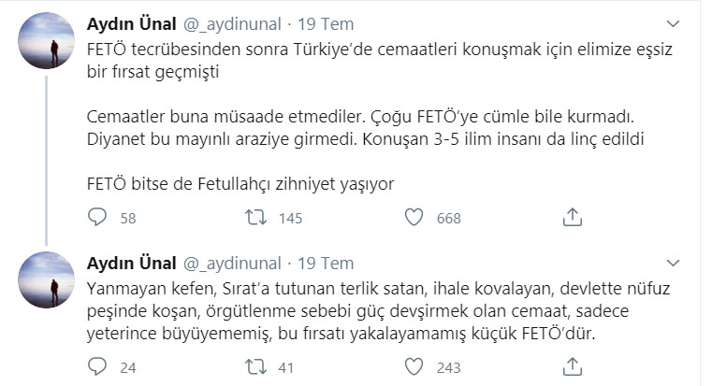
Task: Click Aydın Ünal name on the second tweet
Action: click(129, 263)
